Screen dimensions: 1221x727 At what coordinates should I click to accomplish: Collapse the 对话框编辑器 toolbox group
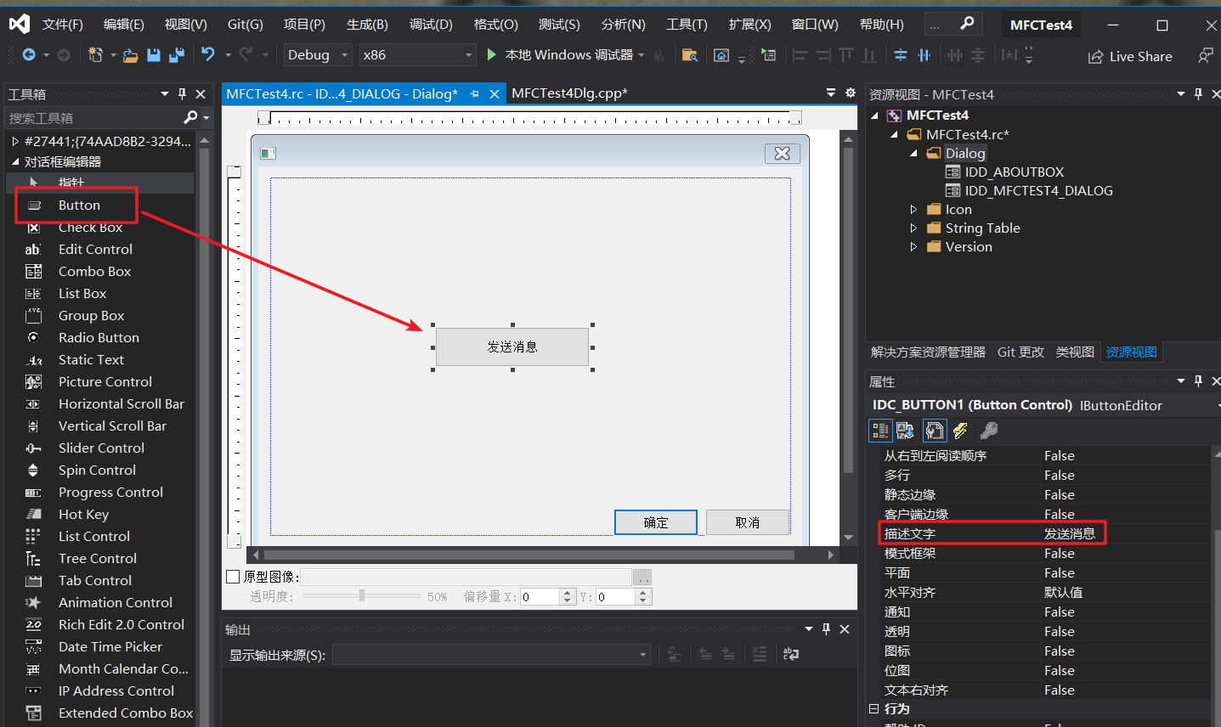15,161
